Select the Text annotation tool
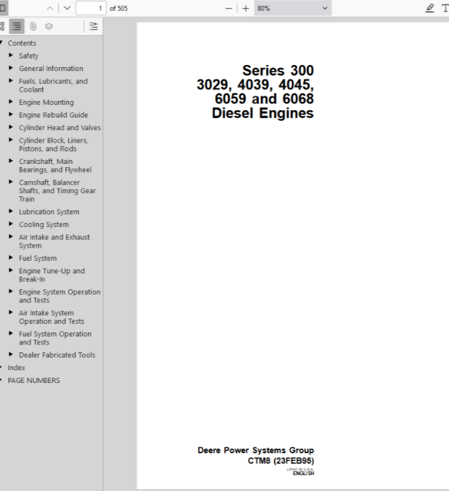This screenshot has height=491, width=449. [445, 8]
